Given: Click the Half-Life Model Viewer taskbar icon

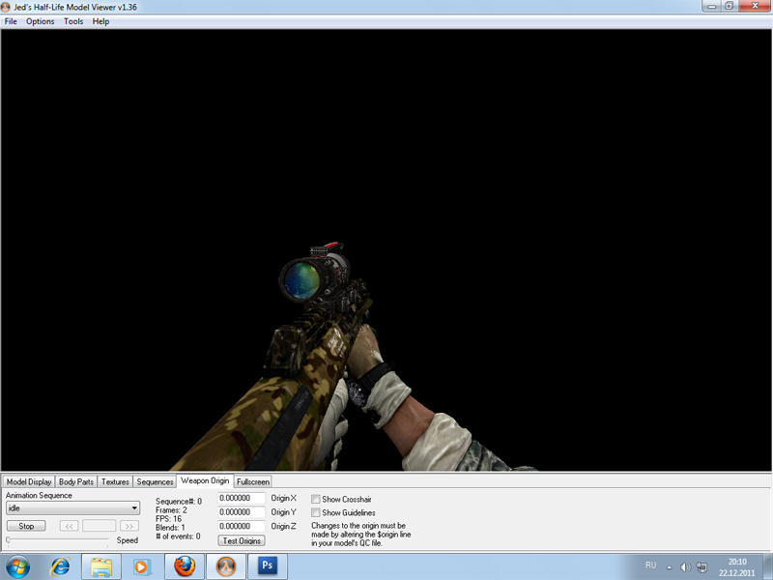Looking at the screenshot, I should 225,567.
